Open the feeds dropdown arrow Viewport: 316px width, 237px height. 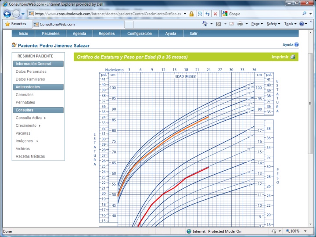225,24
